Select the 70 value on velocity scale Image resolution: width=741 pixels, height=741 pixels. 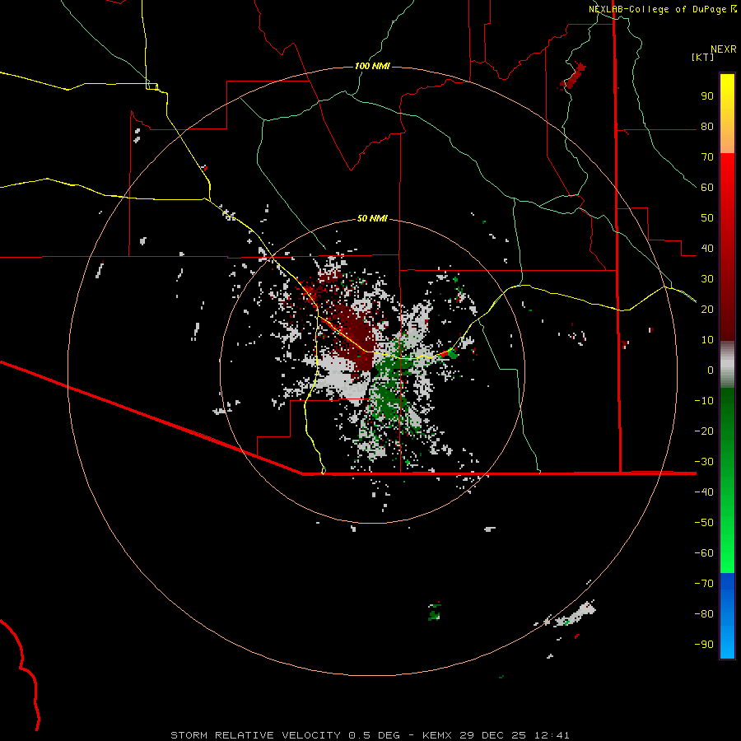tap(707, 157)
